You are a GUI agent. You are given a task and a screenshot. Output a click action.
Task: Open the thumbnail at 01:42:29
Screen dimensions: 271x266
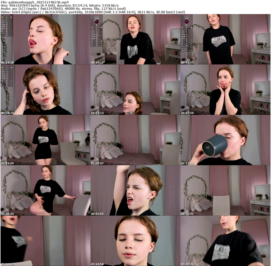[x=45, y=140]
